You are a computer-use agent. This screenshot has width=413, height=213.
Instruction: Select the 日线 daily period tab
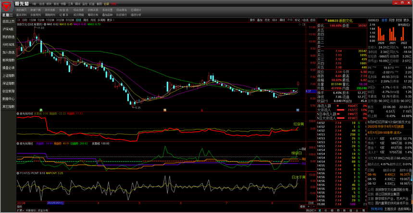78,20
